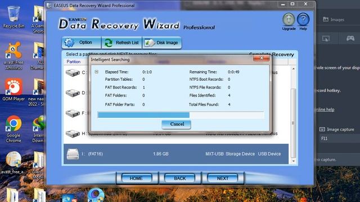
Task: Open the Upgrade icon
Action: pyautogui.click(x=289, y=21)
